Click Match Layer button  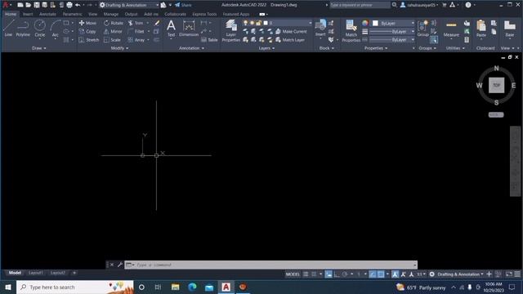[x=290, y=40]
